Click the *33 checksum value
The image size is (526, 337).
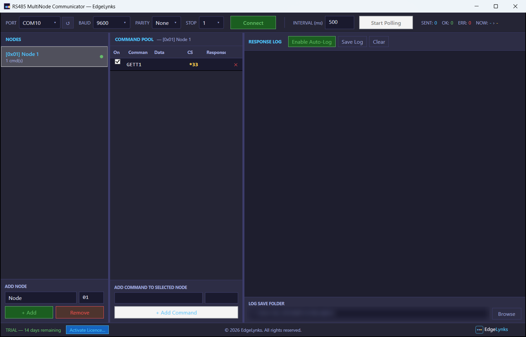click(194, 65)
